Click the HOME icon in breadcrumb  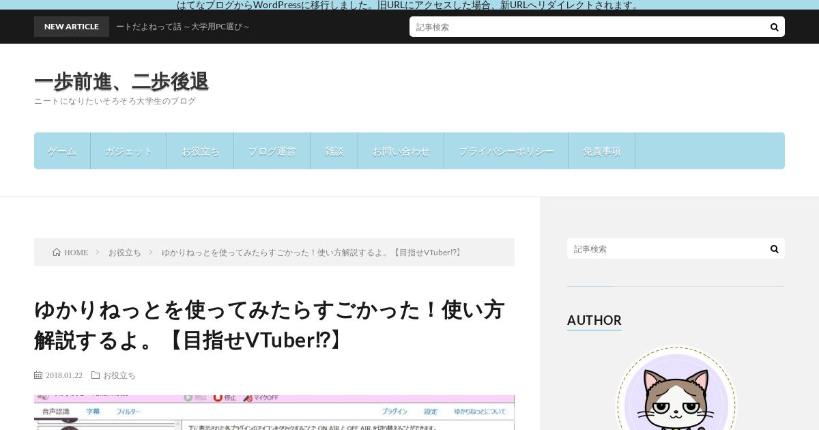tap(57, 252)
